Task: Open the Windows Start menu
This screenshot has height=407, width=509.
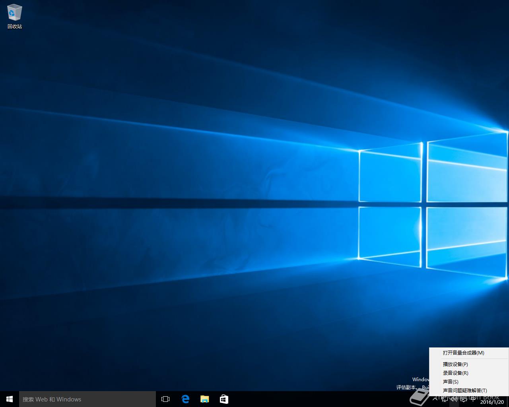Action: tap(10, 399)
